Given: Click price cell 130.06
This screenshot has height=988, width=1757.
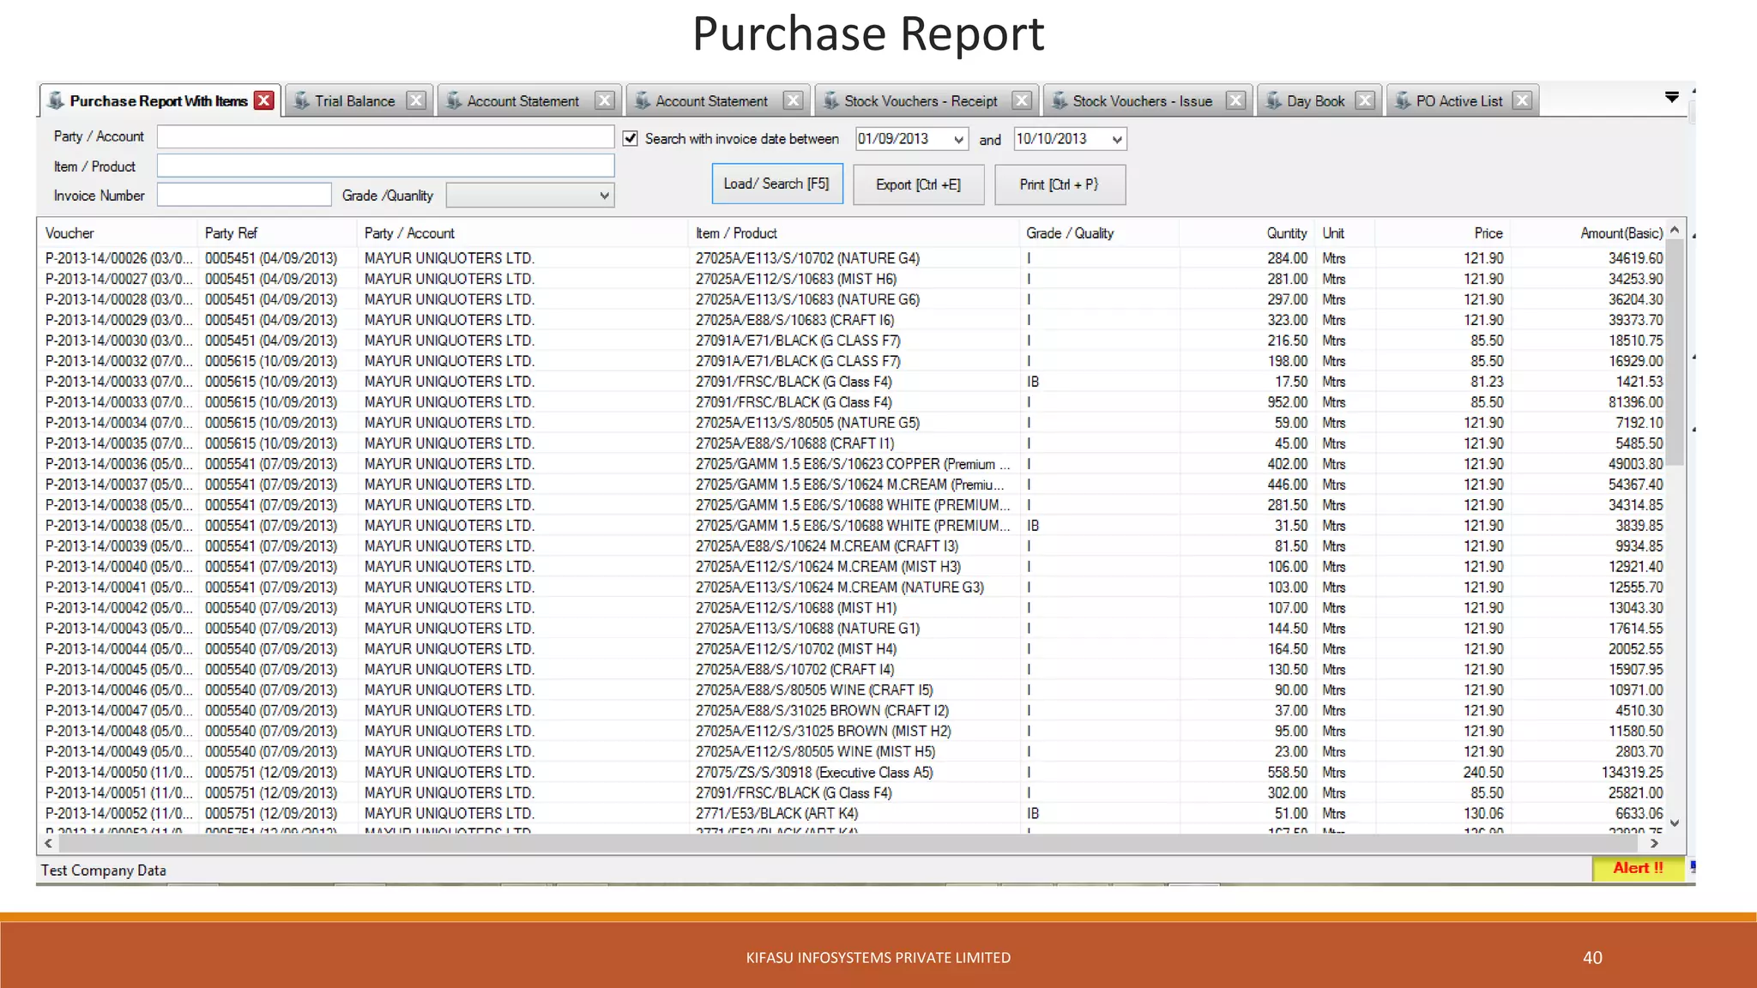Looking at the screenshot, I should pos(1483,813).
